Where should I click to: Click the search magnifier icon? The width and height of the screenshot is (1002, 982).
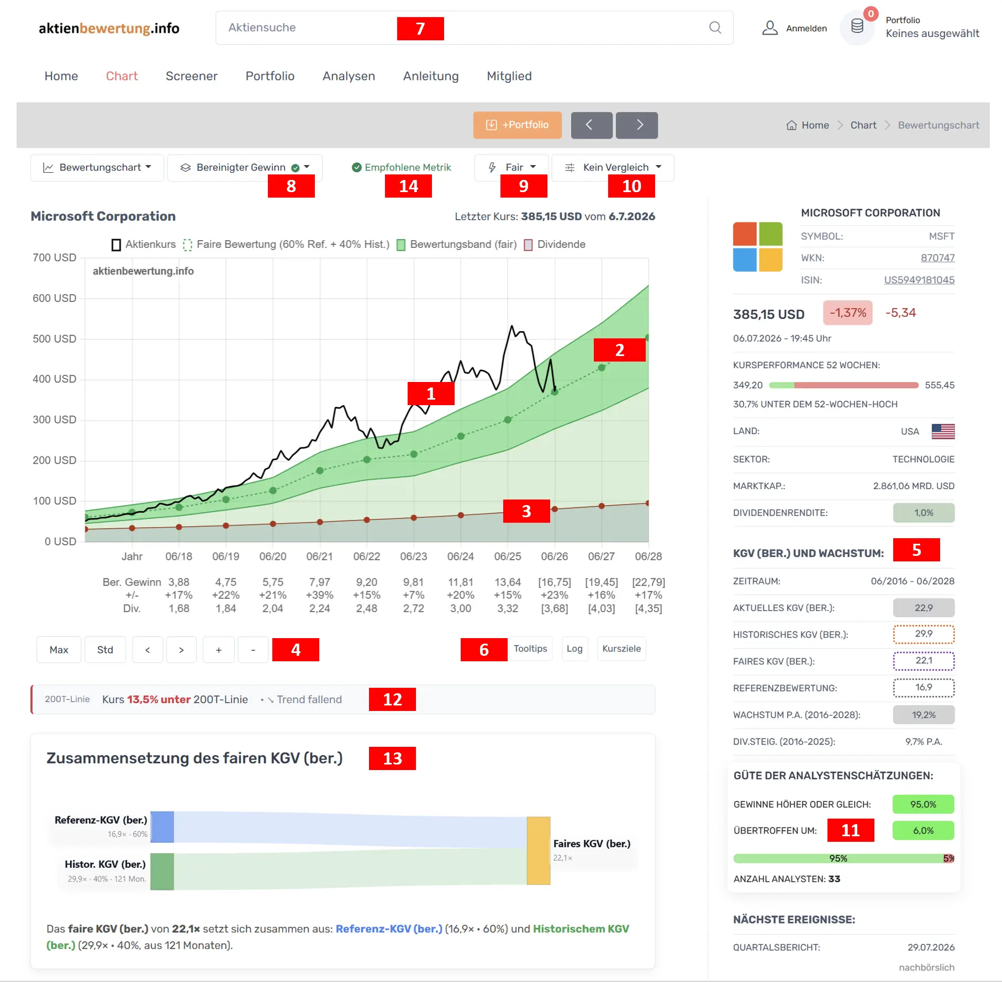[x=715, y=28]
